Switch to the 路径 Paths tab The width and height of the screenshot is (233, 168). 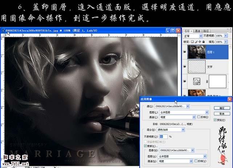[x=206, y=31]
